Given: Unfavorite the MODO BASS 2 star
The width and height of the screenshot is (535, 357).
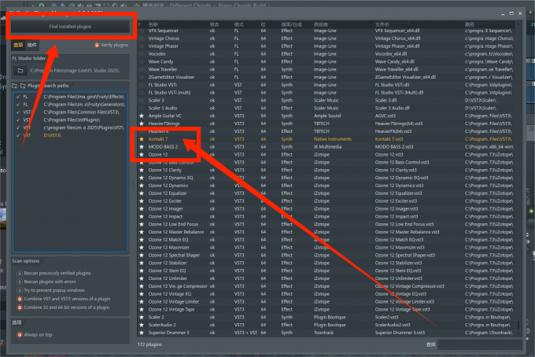Looking at the screenshot, I should [x=142, y=147].
